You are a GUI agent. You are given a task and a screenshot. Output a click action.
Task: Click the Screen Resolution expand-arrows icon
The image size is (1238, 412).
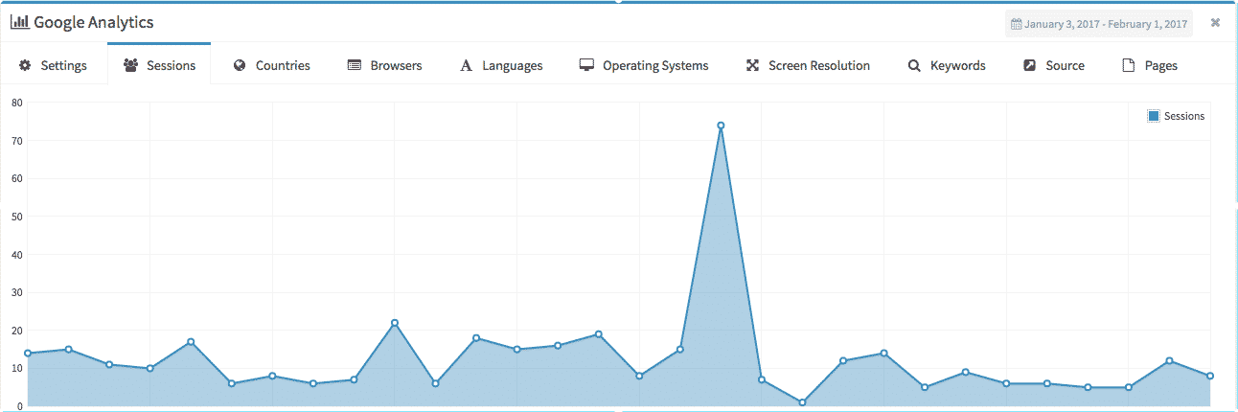(752, 65)
